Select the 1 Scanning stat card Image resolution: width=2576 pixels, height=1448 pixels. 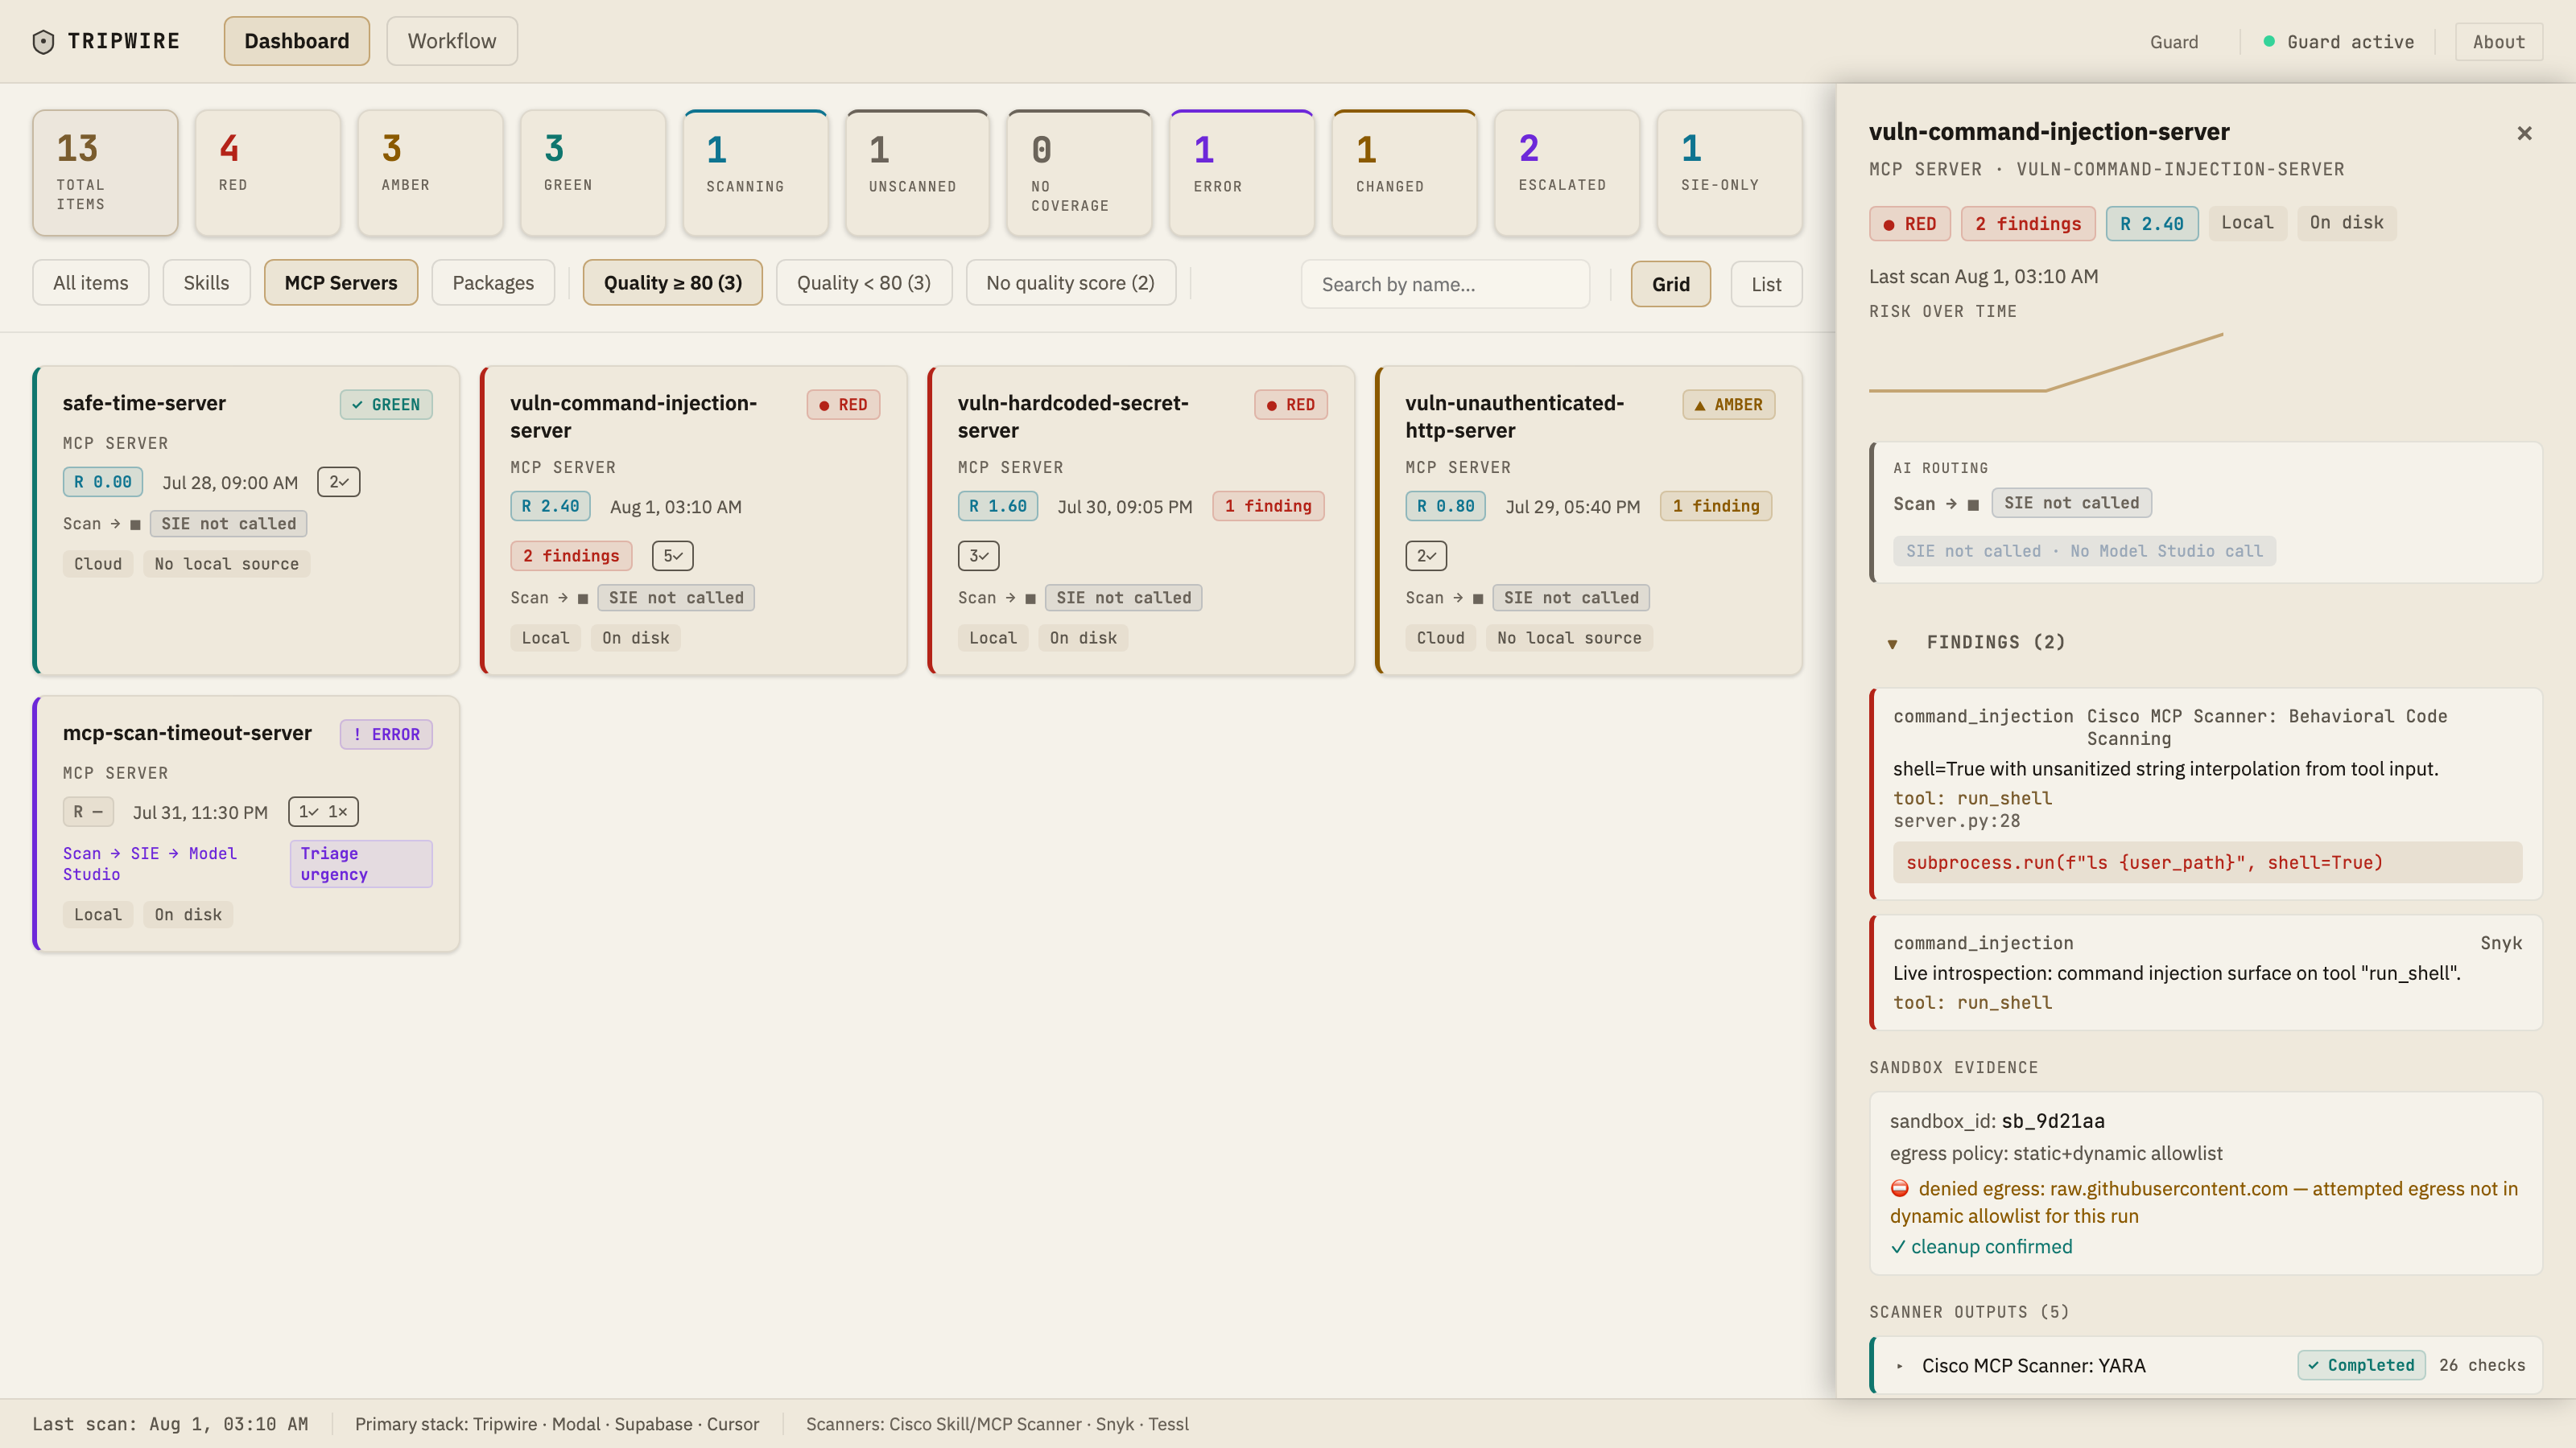(x=755, y=173)
